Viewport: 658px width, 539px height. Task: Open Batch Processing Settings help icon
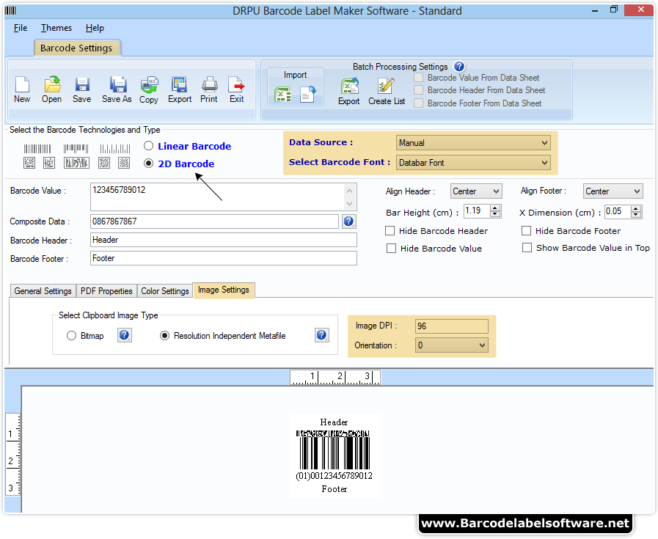459,66
